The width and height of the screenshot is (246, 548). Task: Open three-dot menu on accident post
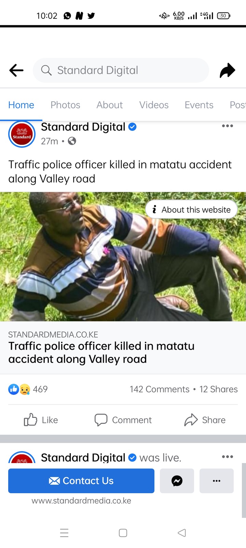point(228,126)
